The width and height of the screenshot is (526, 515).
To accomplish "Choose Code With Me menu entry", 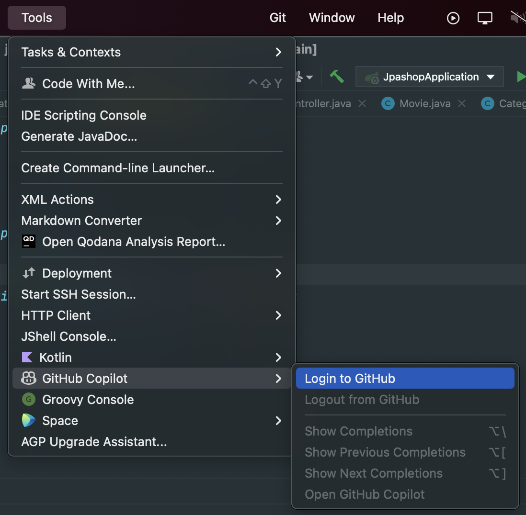I will point(151,83).
